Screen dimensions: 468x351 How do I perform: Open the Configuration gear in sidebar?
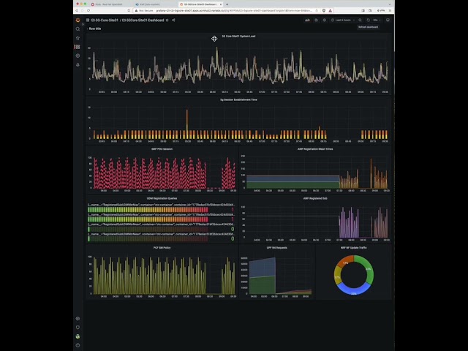[78, 319]
